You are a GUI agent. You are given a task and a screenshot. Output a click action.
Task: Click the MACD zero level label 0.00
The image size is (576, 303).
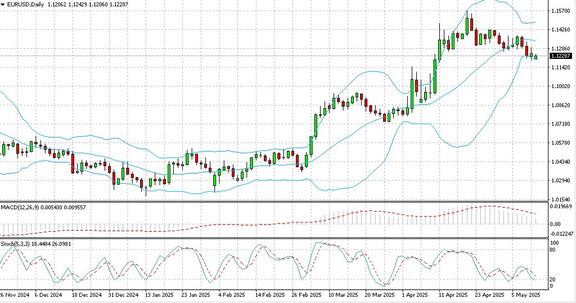click(555, 224)
